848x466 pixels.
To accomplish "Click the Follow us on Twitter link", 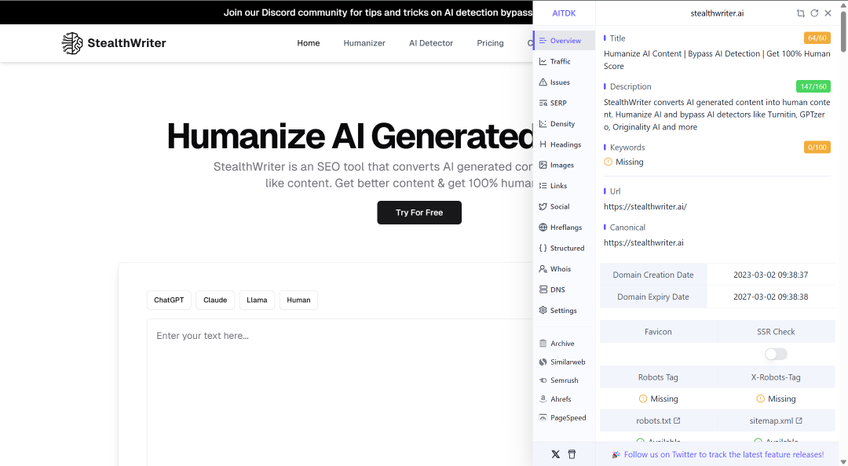I will 724,455.
